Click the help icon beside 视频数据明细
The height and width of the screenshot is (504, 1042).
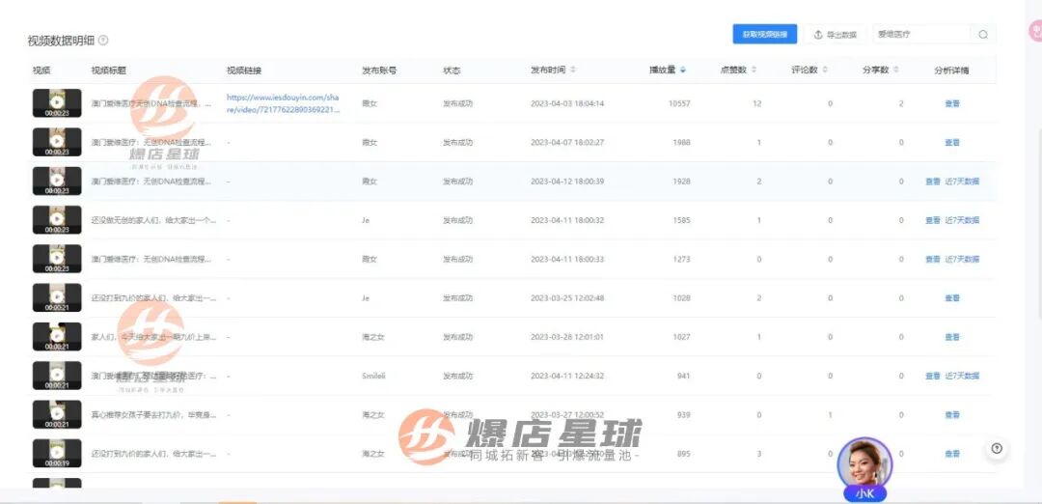pos(103,41)
